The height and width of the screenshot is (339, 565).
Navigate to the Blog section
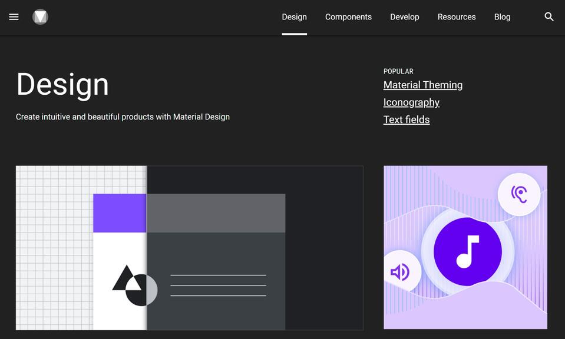(502, 16)
